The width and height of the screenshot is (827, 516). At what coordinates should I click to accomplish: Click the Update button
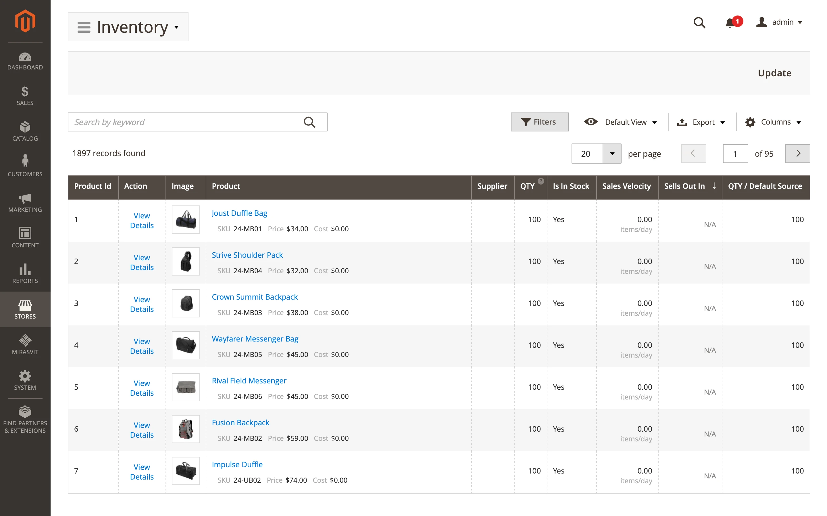(774, 73)
